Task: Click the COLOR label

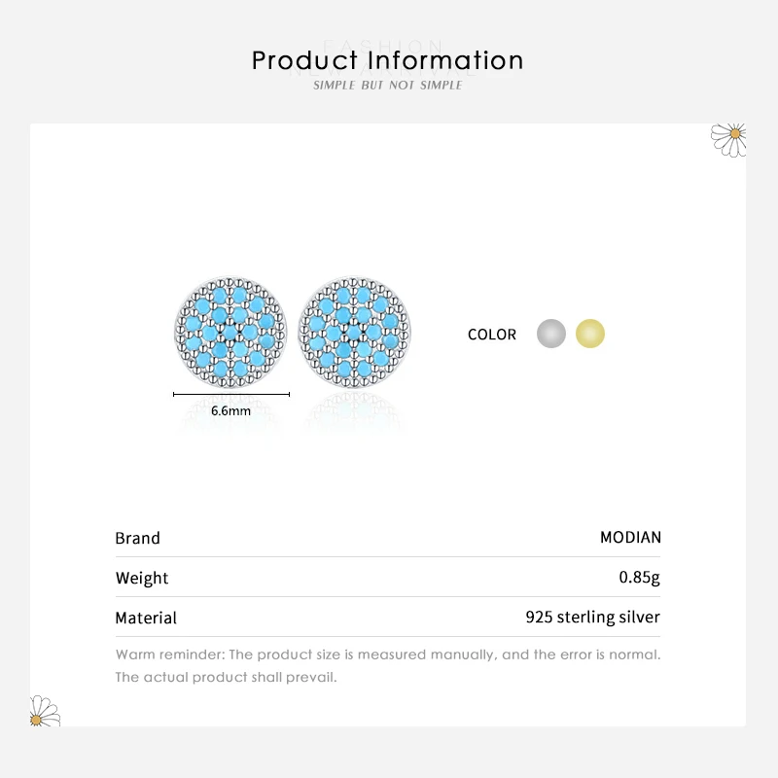Action: pyautogui.click(x=492, y=335)
